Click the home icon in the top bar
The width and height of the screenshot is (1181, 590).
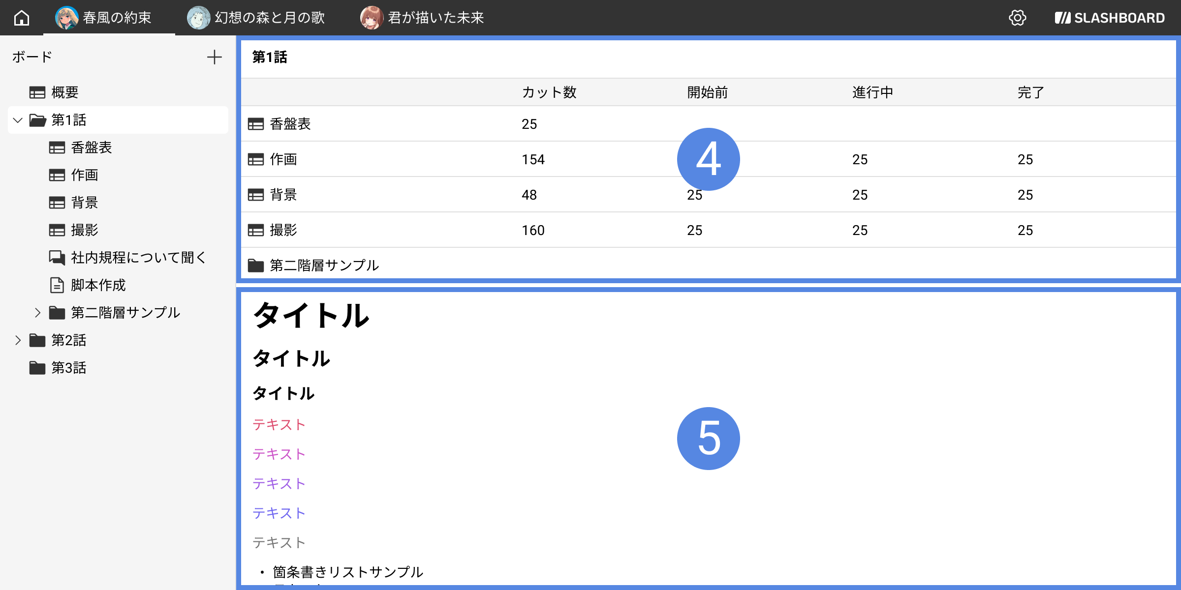coord(21,18)
